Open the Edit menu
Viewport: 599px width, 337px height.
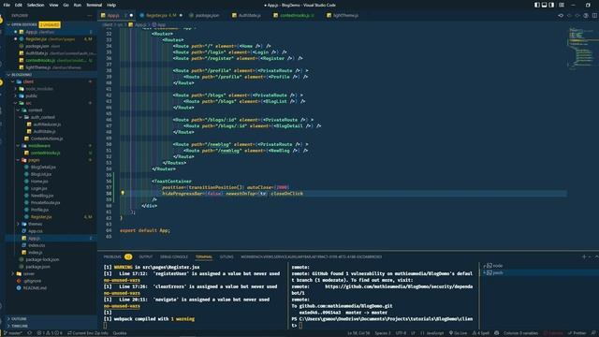[19, 5]
